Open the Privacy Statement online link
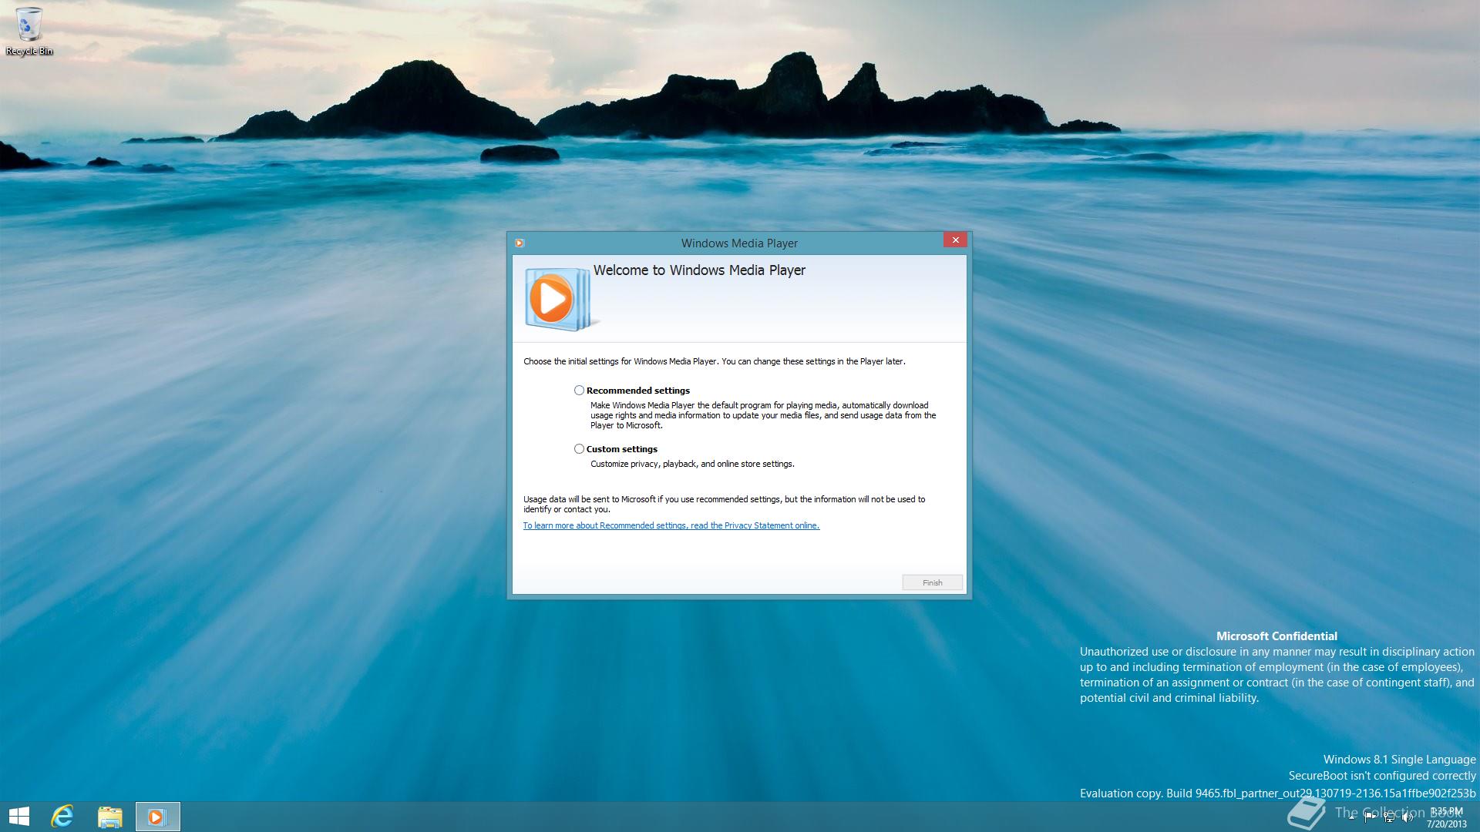Viewport: 1480px width, 832px height. (671, 525)
